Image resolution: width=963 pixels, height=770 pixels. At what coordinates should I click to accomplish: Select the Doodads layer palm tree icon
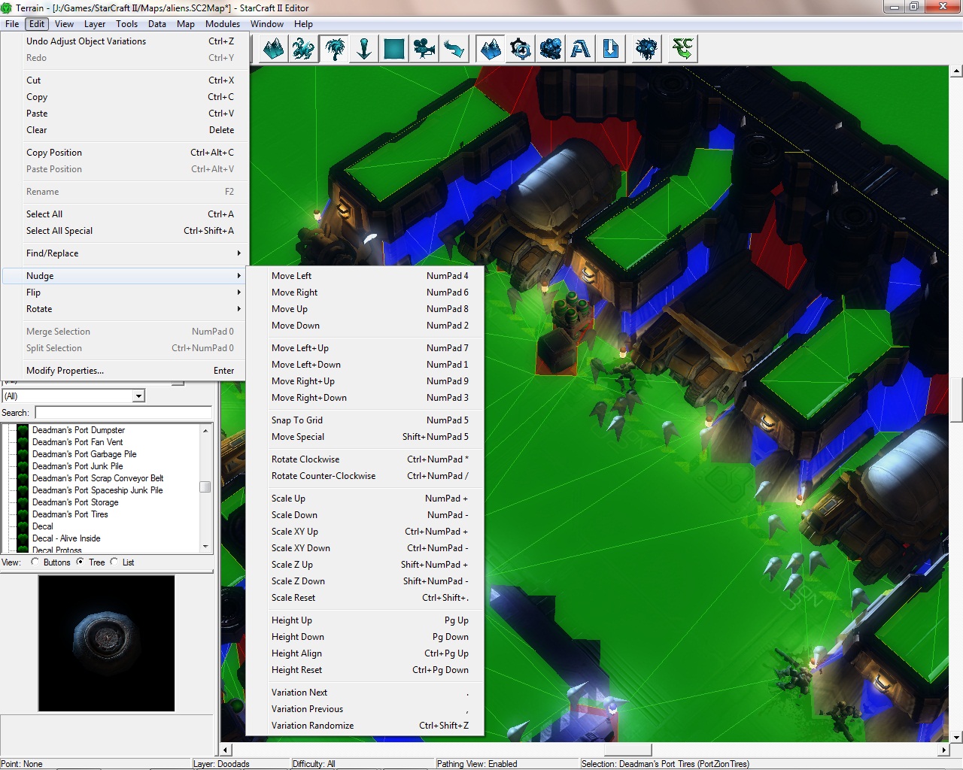[333, 50]
